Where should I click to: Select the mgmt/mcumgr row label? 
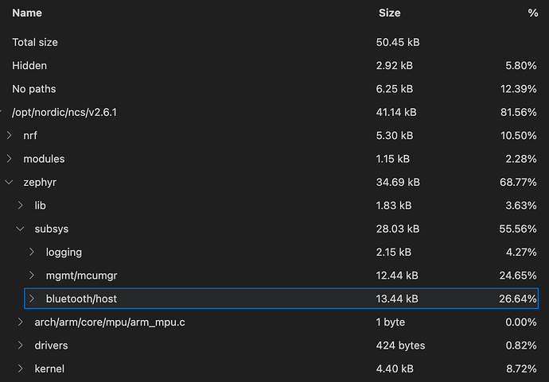pos(81,276)
